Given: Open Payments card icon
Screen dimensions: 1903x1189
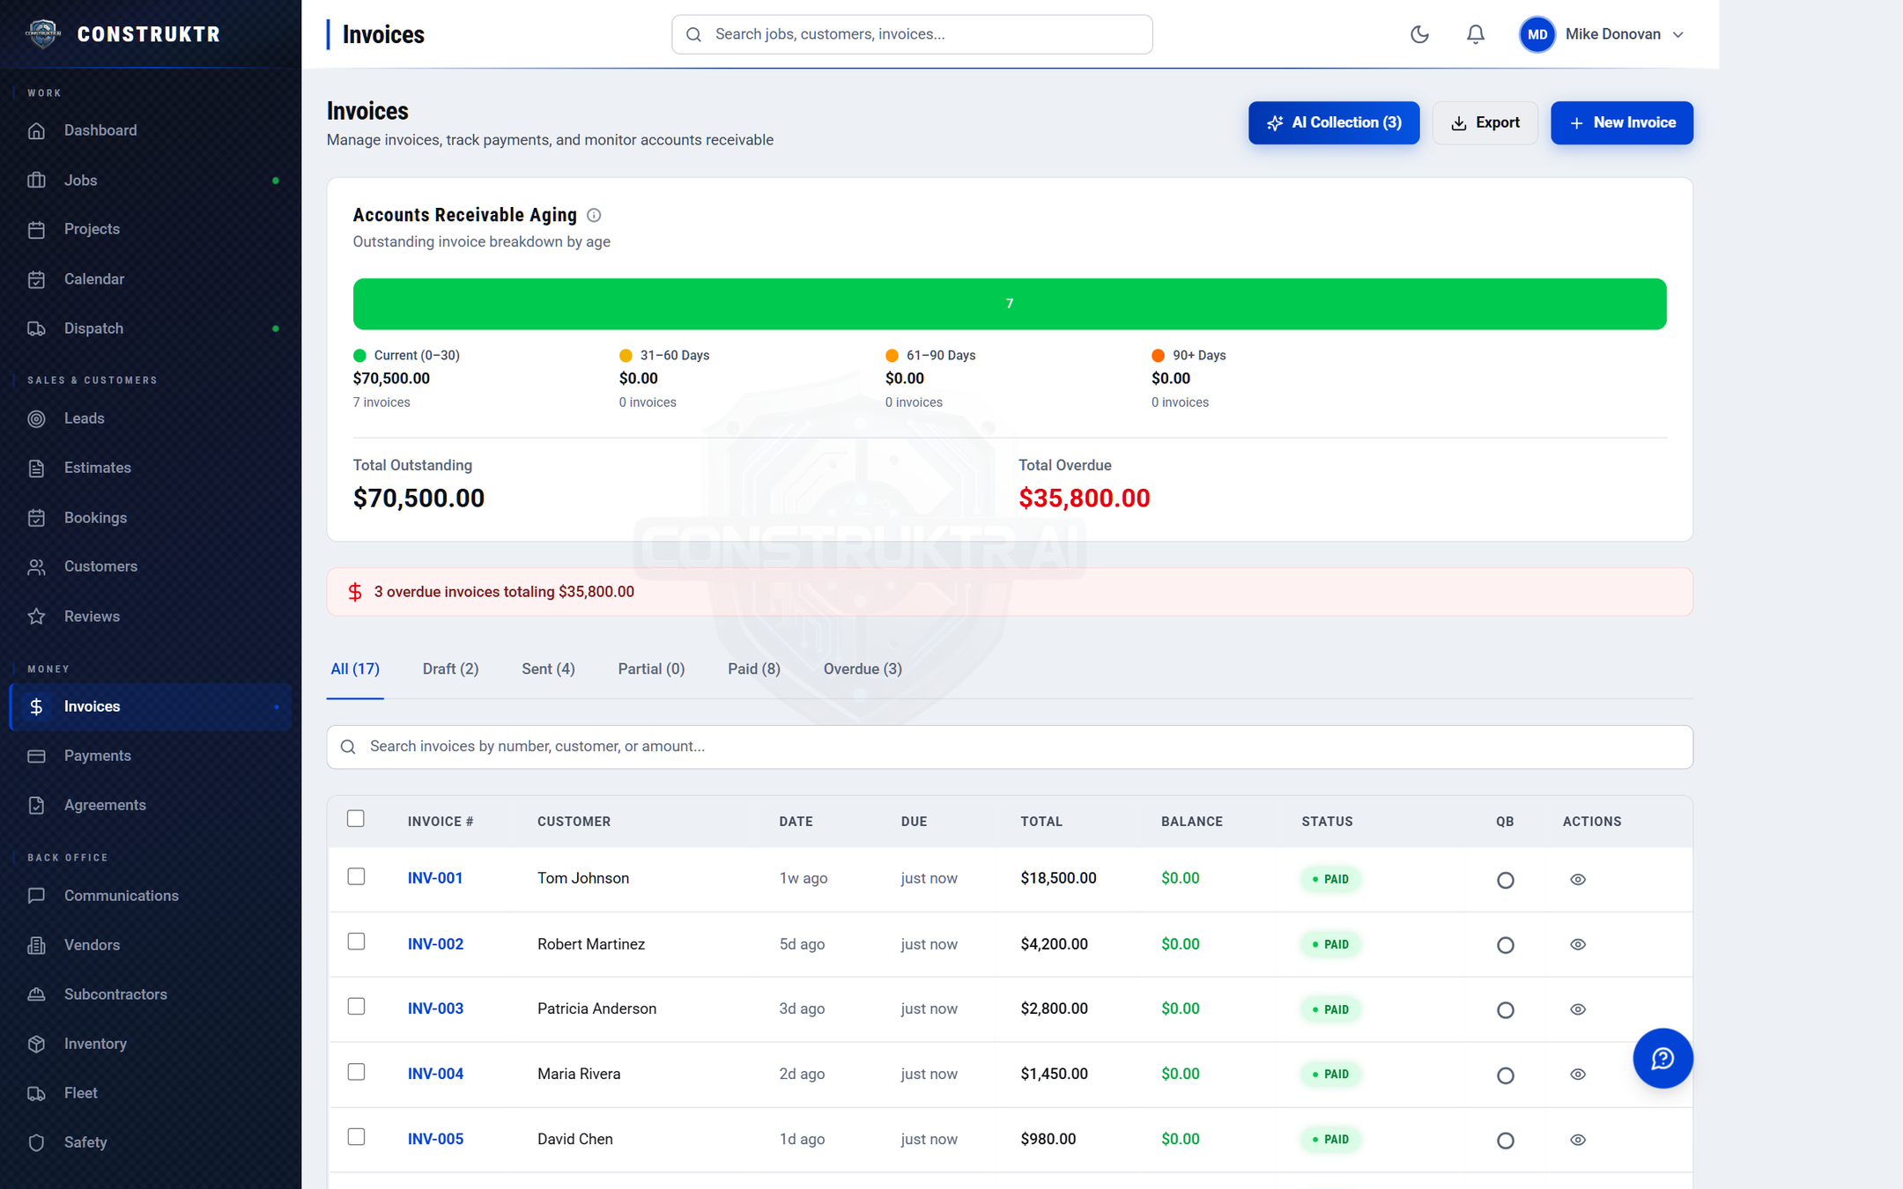Looking at the screenshot, I should point(36,756).
